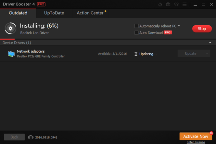Screen dimensions: 216x144
Task: Stop the driver installation
Action: (x=202, y=29)
